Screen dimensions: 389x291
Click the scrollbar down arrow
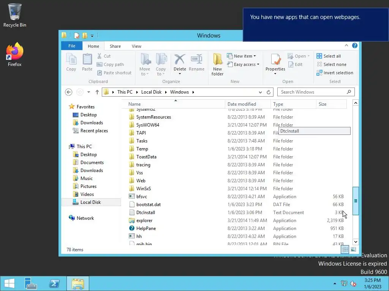point(356,242)
